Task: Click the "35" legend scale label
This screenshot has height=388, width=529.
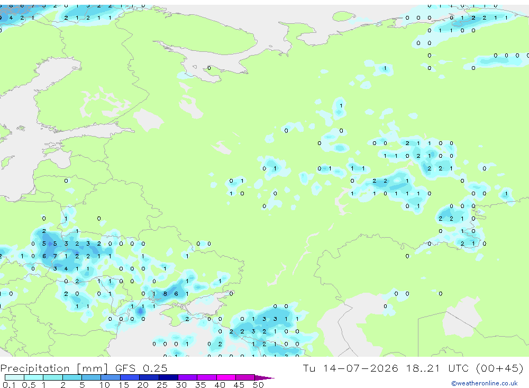Action: coord(200,385)
